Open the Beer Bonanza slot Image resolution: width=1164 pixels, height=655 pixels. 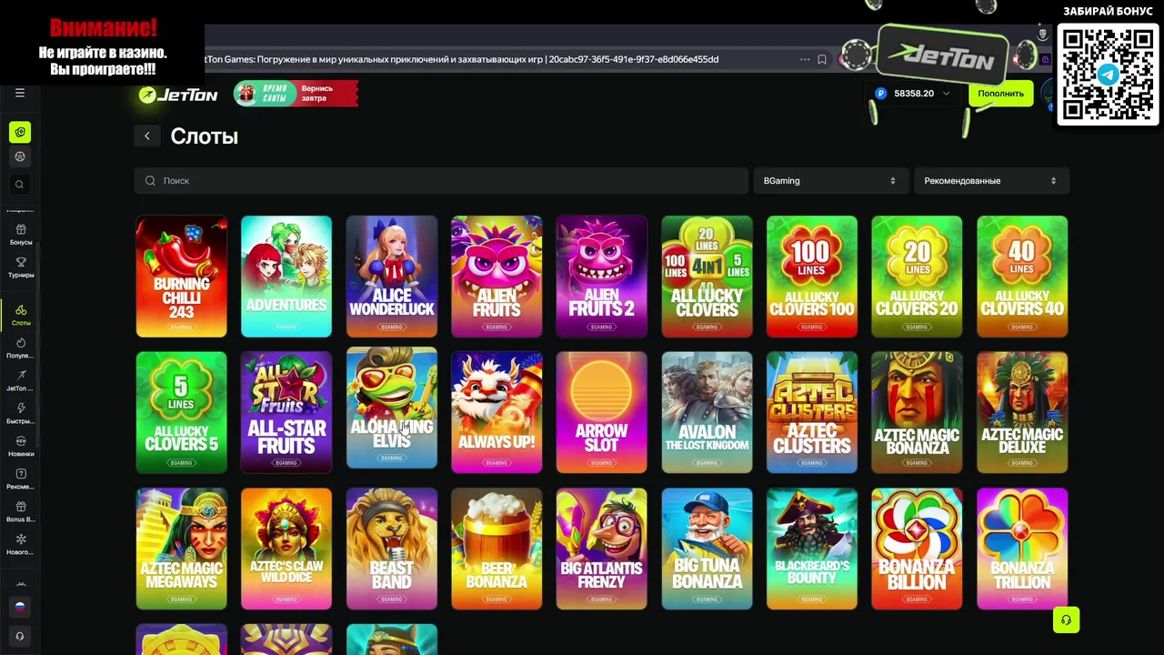pos(497,549)
